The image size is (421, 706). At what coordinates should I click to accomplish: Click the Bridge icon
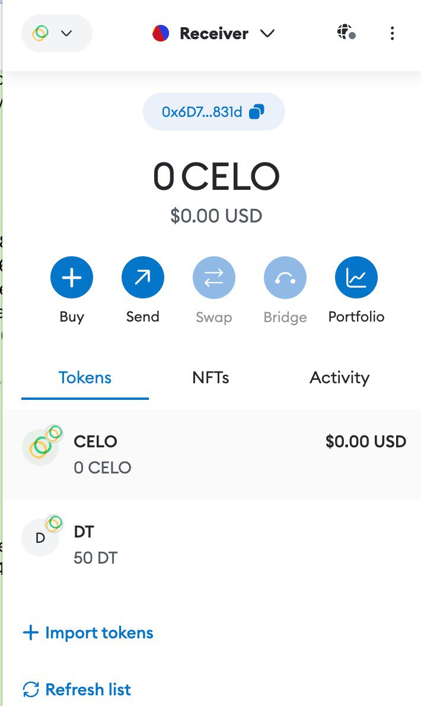tap(285, 277)
